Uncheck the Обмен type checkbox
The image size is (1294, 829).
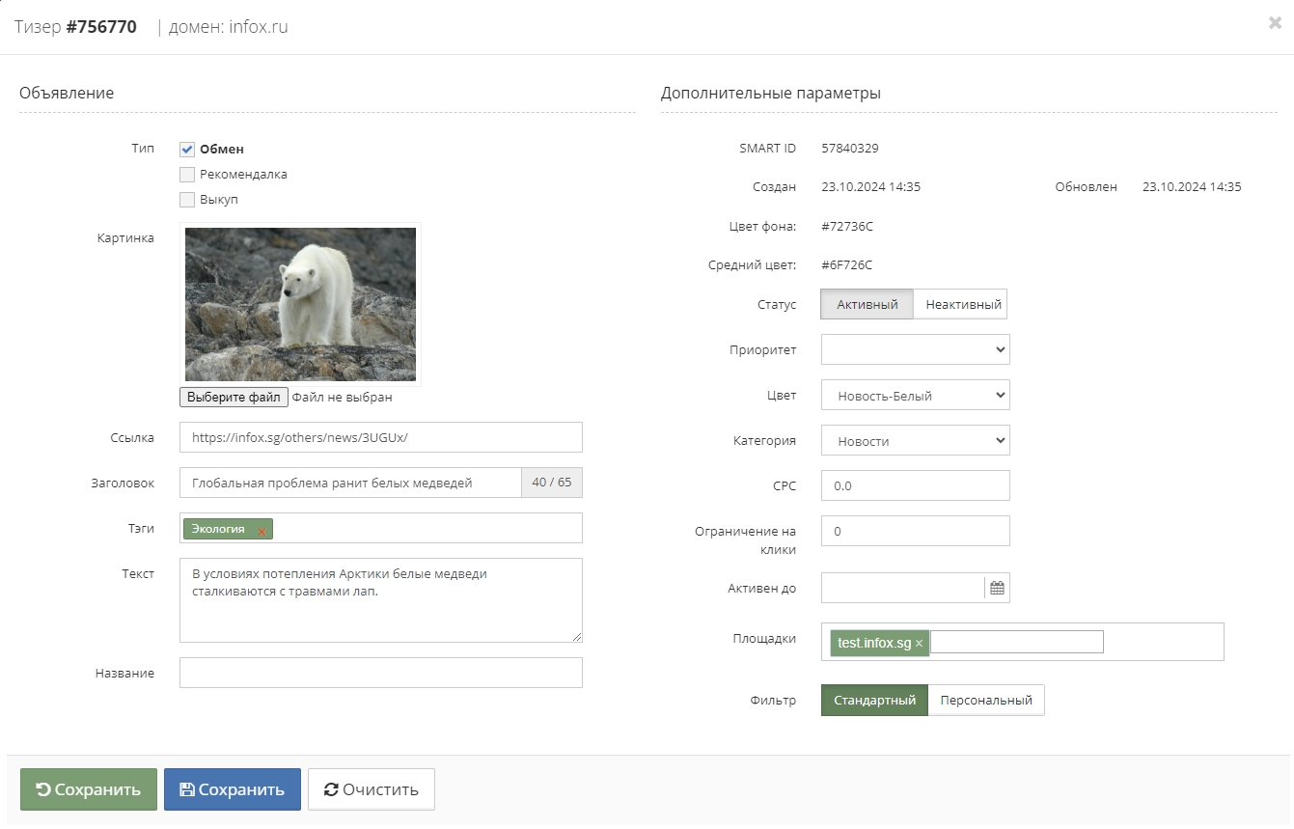tap(188, 150)
